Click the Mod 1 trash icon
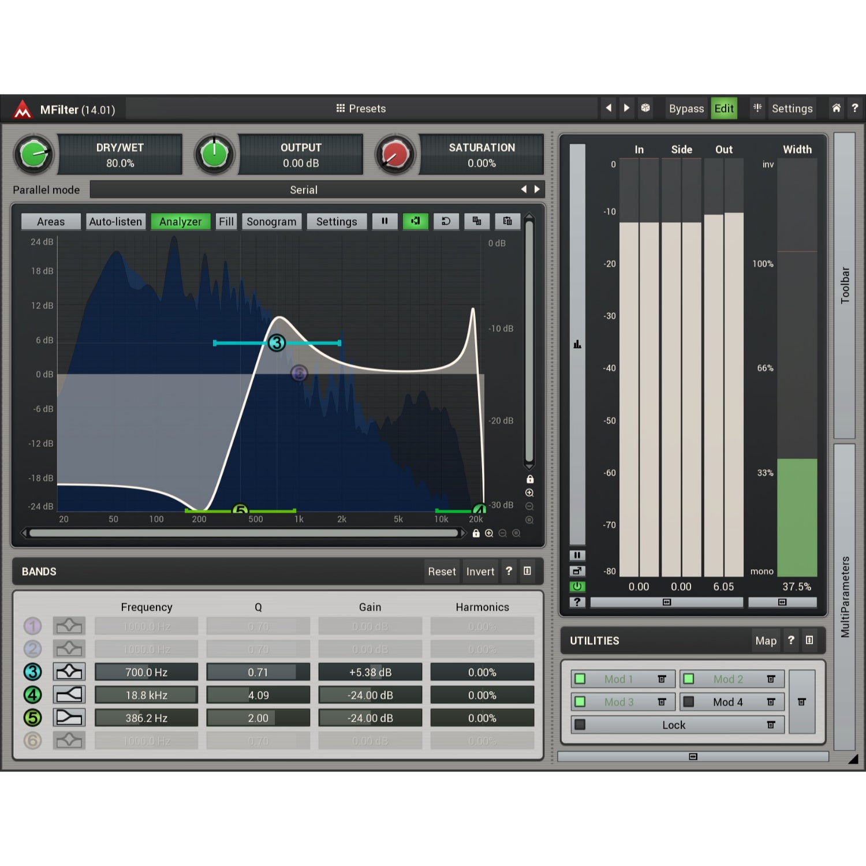 tap(662, 679)
